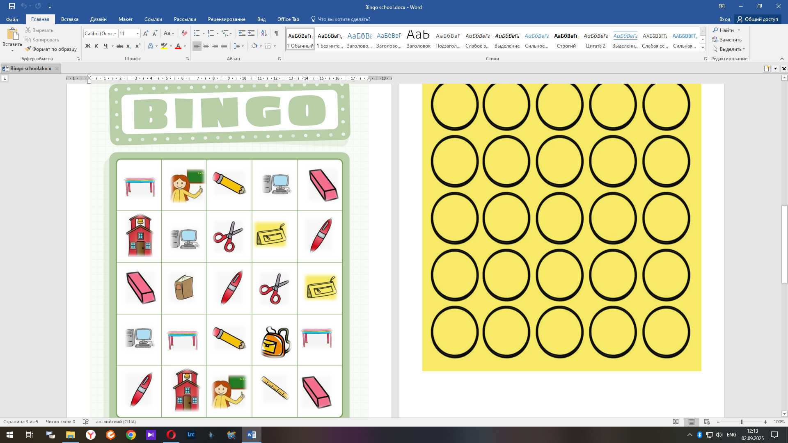Center align the paragraph
The image size is (788, 443).
click(206, 46)
